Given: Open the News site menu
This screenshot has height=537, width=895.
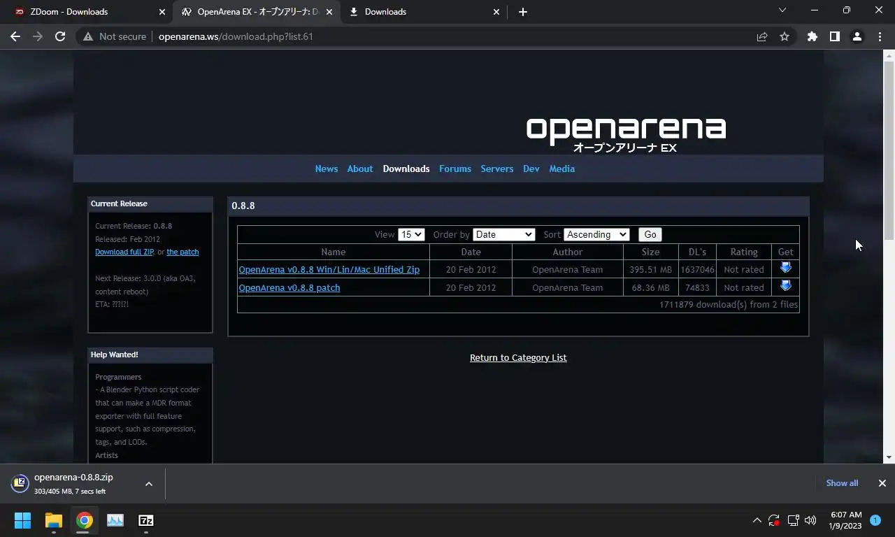Looking at the screenshot, I should [x=327, y=169].
